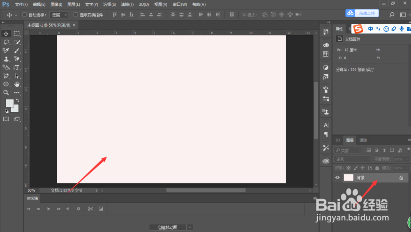
Task: Select the Lasso tool
Action: [6, 42]
